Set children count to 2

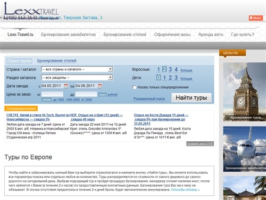(170, 78)
